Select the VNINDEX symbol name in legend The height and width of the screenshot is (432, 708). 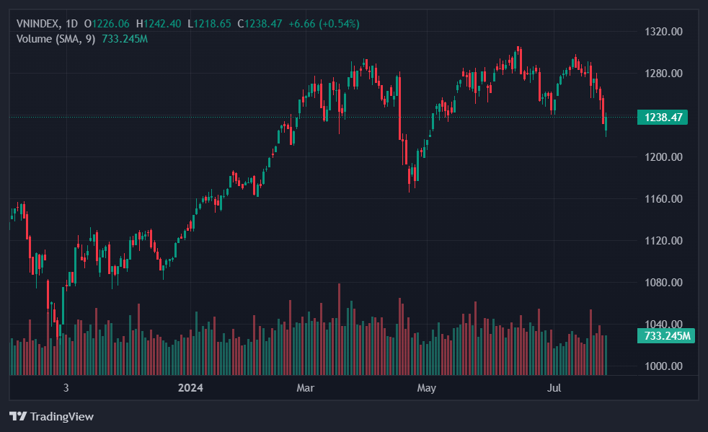coord(38,24)
